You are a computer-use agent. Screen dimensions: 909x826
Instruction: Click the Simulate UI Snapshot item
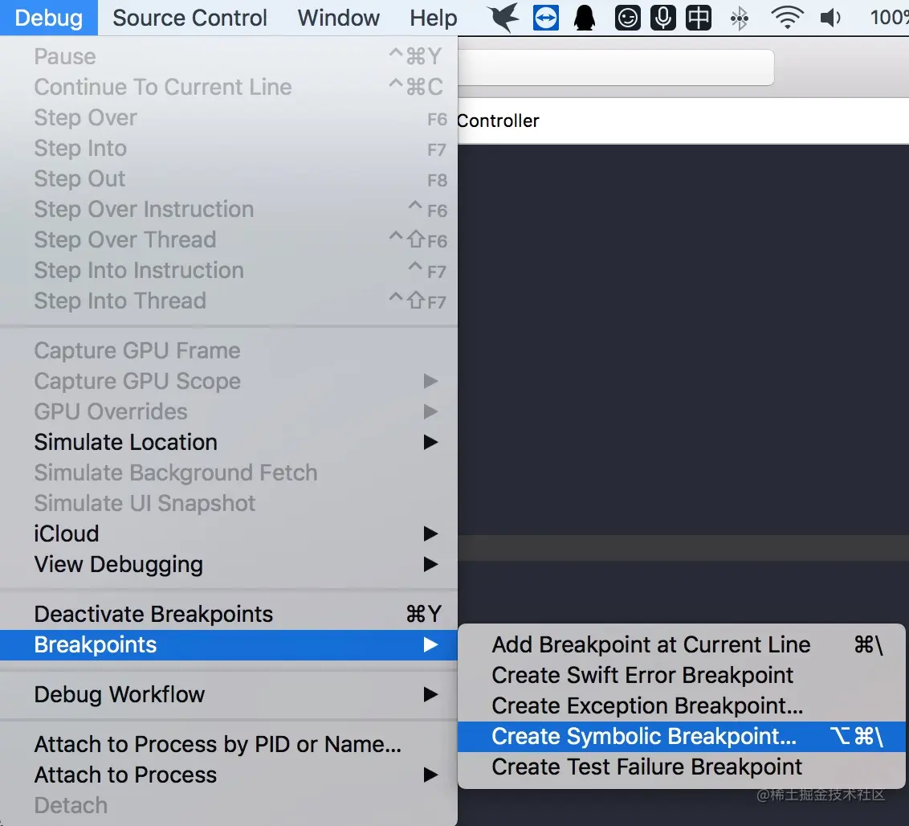tap(228, 503)
